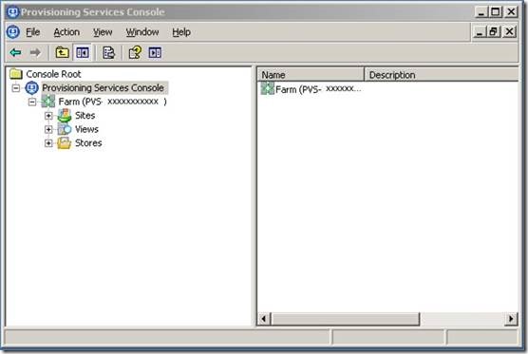The image size is (528, 354).
Task: Toggle Show/Hide Console Tree icon
Action: 83,52
